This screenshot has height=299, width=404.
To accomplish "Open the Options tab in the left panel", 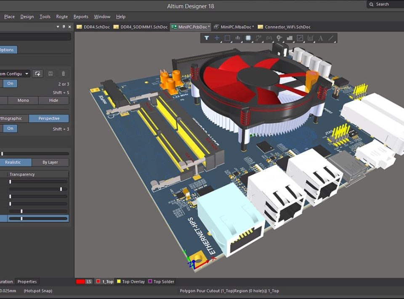I will pyautogui.click(x=8, y=50).
